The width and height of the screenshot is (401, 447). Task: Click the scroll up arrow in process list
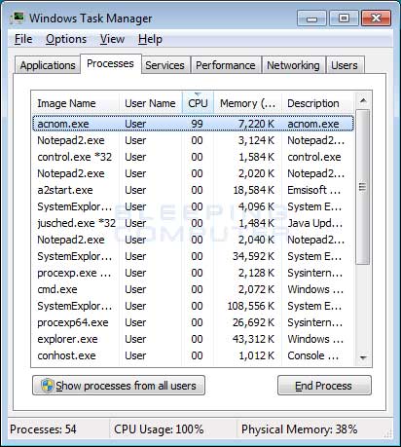click(x=363, y=100)
